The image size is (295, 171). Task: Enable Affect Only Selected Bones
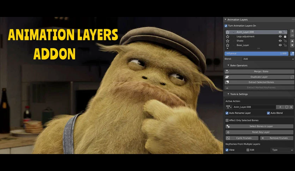pos(227,120)
